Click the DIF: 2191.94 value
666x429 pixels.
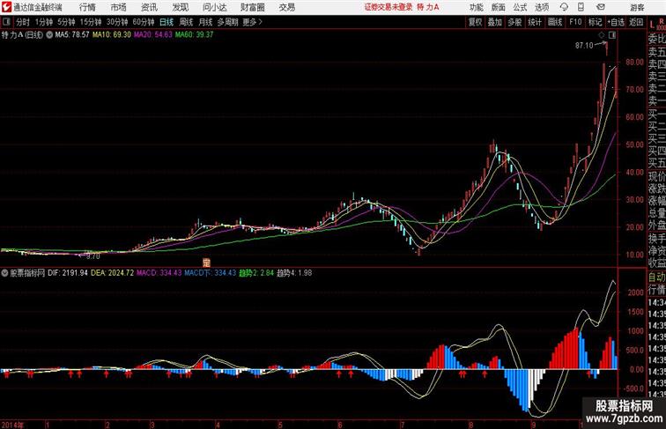[x=68, y=273]
